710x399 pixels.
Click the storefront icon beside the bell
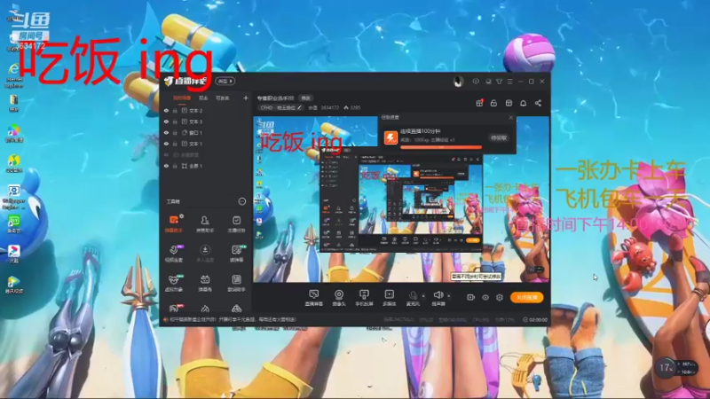pyautogui.click(x=509, y=103)
